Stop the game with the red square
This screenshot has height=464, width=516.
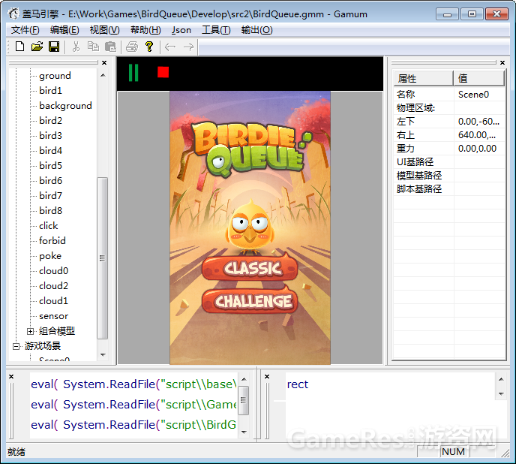pyautogui.click(x=163, y=73)
